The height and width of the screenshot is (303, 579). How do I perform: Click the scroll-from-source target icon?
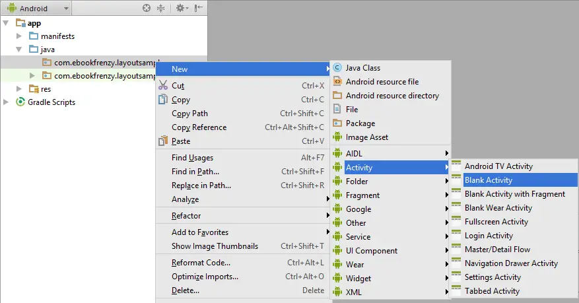(x=147, y=8)
